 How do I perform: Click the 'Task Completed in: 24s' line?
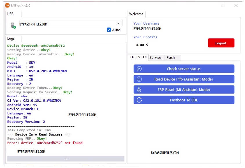tap(29, 130)
